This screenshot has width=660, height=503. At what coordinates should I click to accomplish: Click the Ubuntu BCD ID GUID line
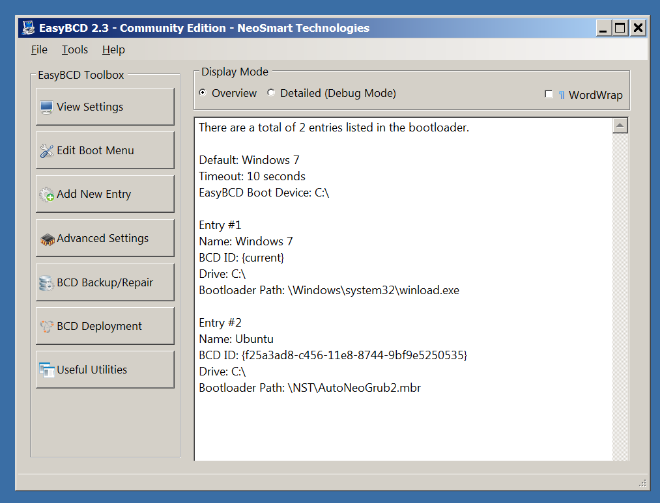333,355
